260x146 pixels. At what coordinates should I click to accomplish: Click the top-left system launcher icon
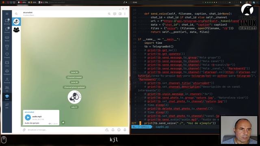[x=3, y=2]
